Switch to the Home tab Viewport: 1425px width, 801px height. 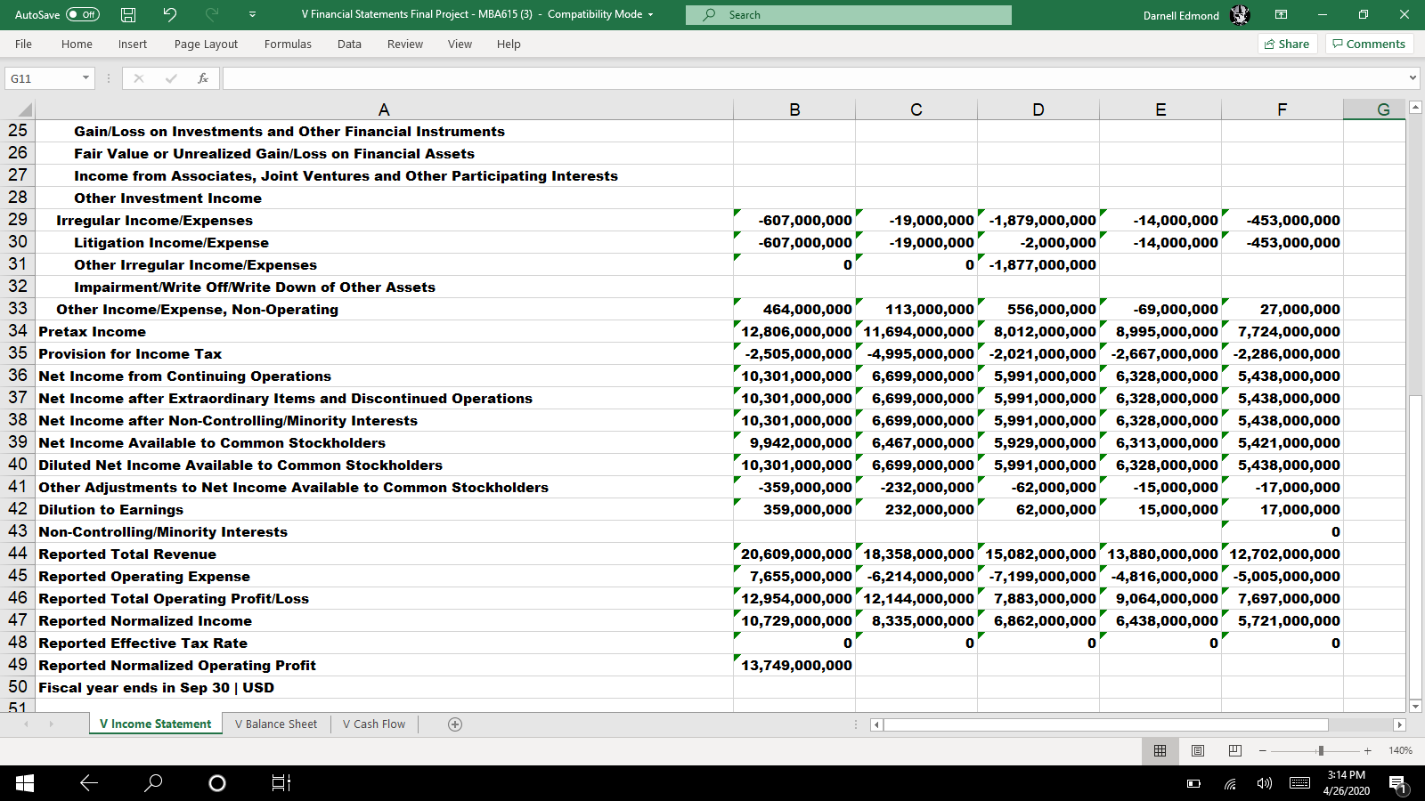[77, 44]
